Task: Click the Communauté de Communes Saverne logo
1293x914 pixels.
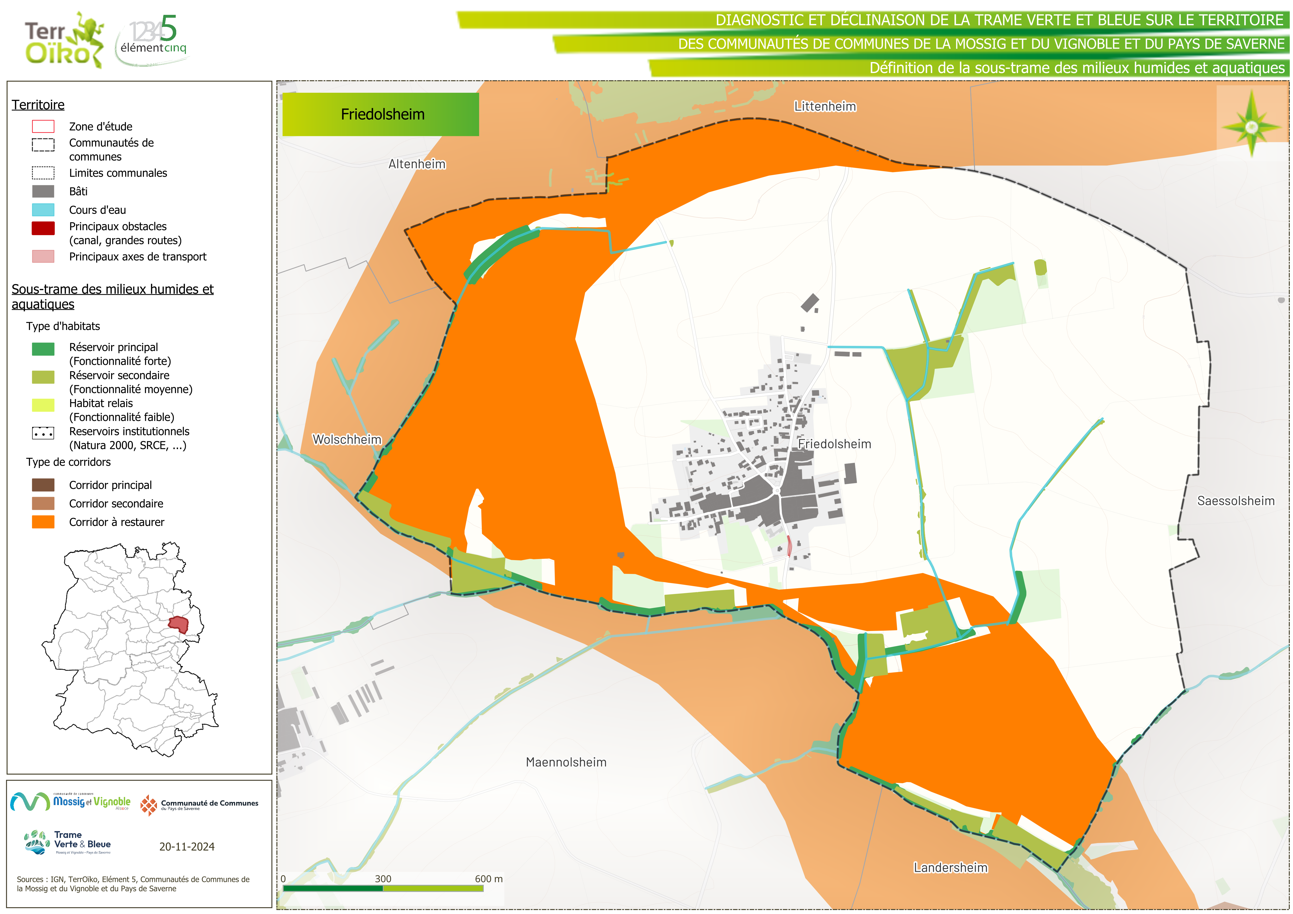Action: coord(199,805)
